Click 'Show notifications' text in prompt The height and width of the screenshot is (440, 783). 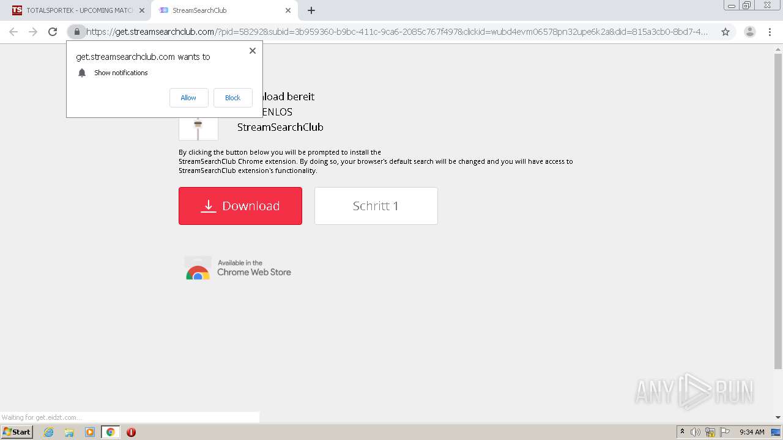tap(121, 73)
